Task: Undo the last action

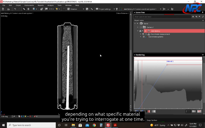Action: point(15,9)
